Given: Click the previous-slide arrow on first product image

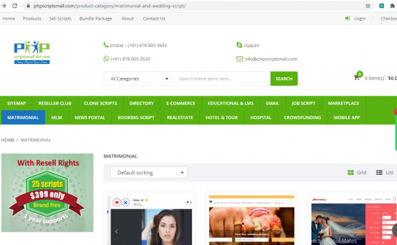Looking at the screenshot, I should (x=116, y=231).
